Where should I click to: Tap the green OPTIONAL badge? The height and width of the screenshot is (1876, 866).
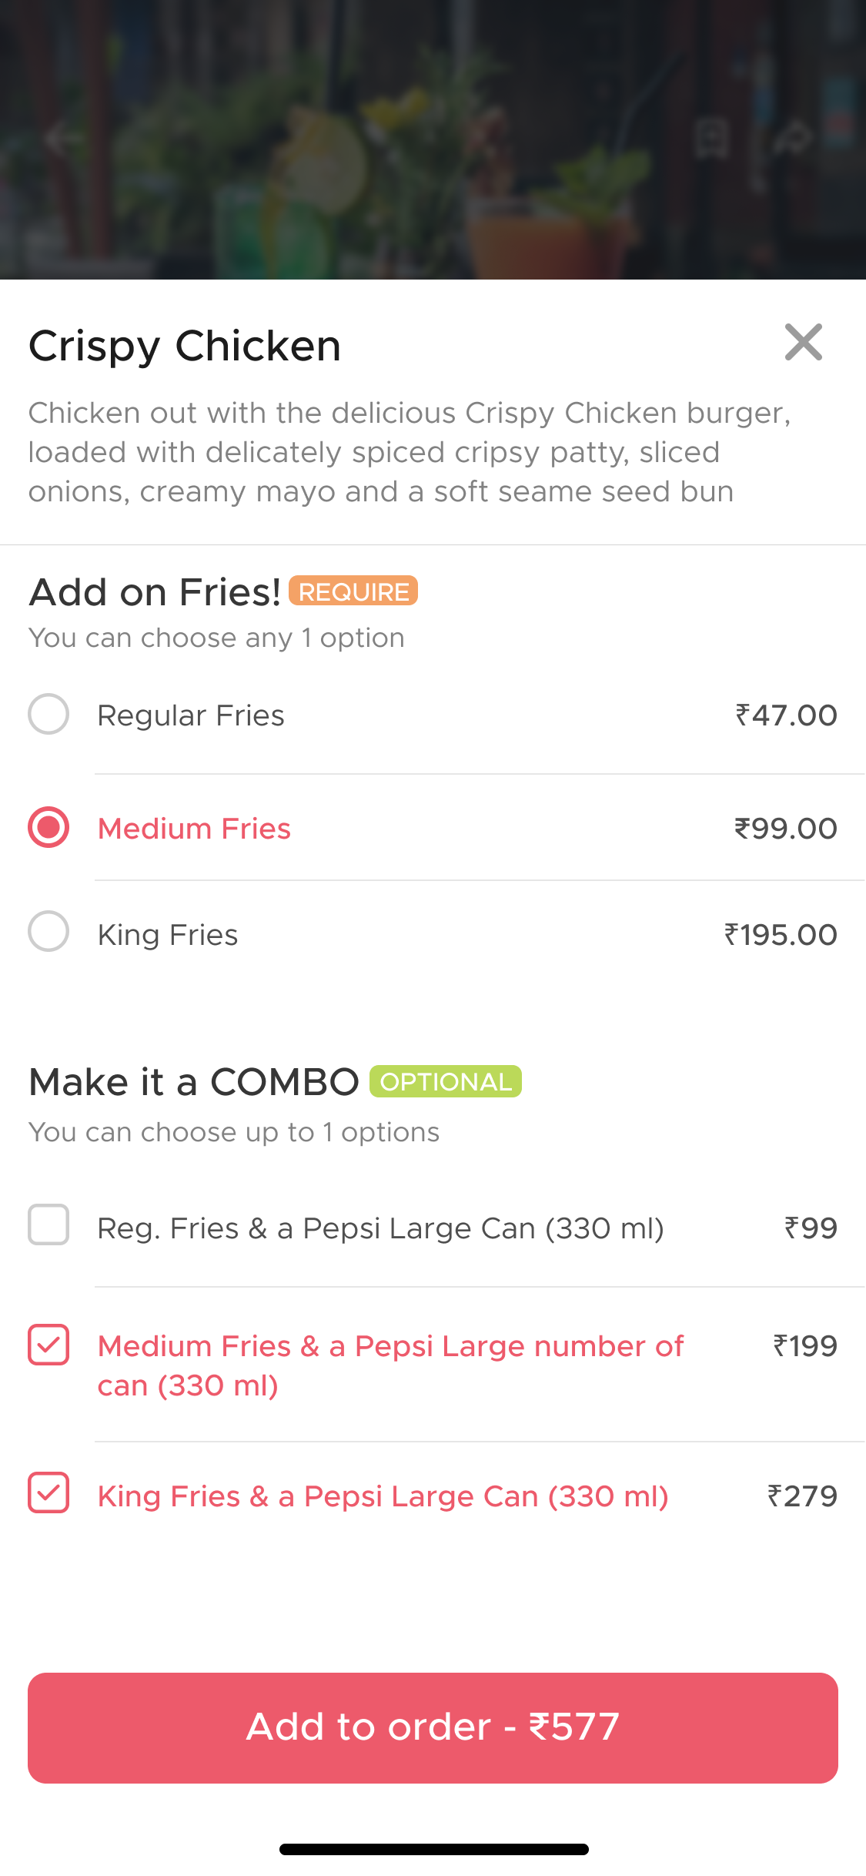click(446, 1082)
